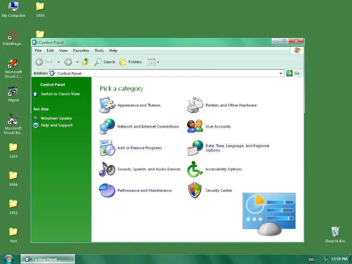Image resolution: width=352 pixels, height=264 pixels.
Task: Select the Mypal raccoon desktop icon
Action: [13, 94]
